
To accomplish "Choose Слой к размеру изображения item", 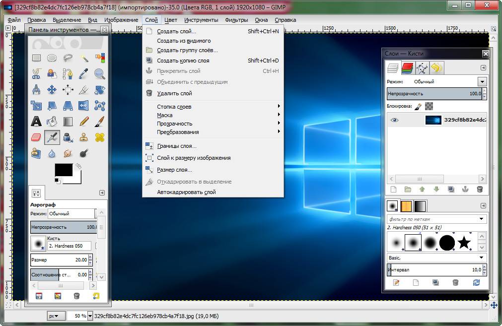I will [x=213, y=158].
